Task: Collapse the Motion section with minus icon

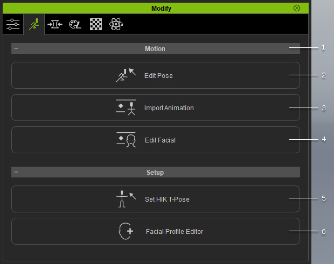Action: point(16,49)
